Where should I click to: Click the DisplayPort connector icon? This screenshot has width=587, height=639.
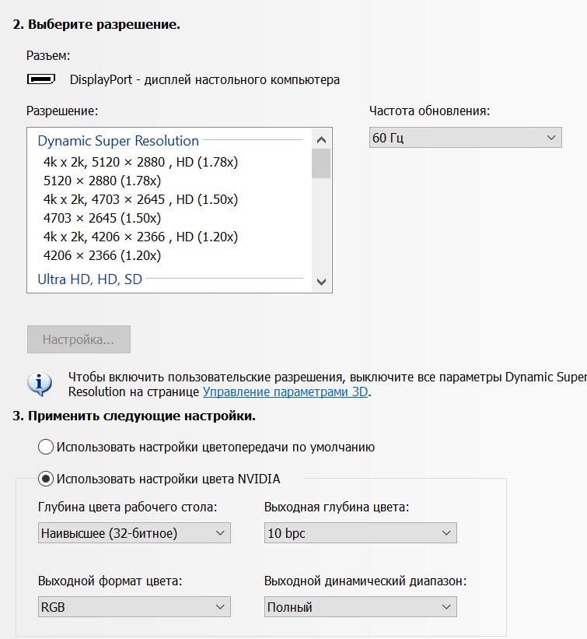[41, 79]
